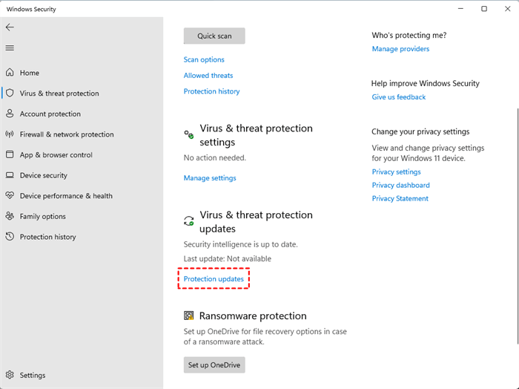Toggle the hamburger navigation menu
The height and width of the screenshot is (389, 519).
click(10, 48)
